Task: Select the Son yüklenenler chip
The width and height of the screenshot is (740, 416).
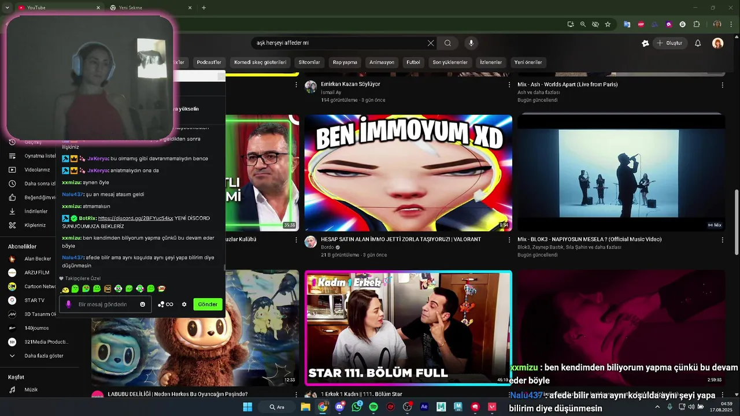Action: point(450,62)
